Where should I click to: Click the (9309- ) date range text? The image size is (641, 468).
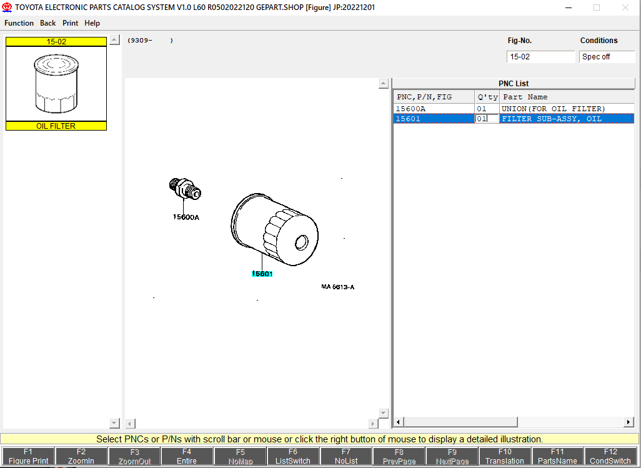pyautogui.click(x=150, y=41)
